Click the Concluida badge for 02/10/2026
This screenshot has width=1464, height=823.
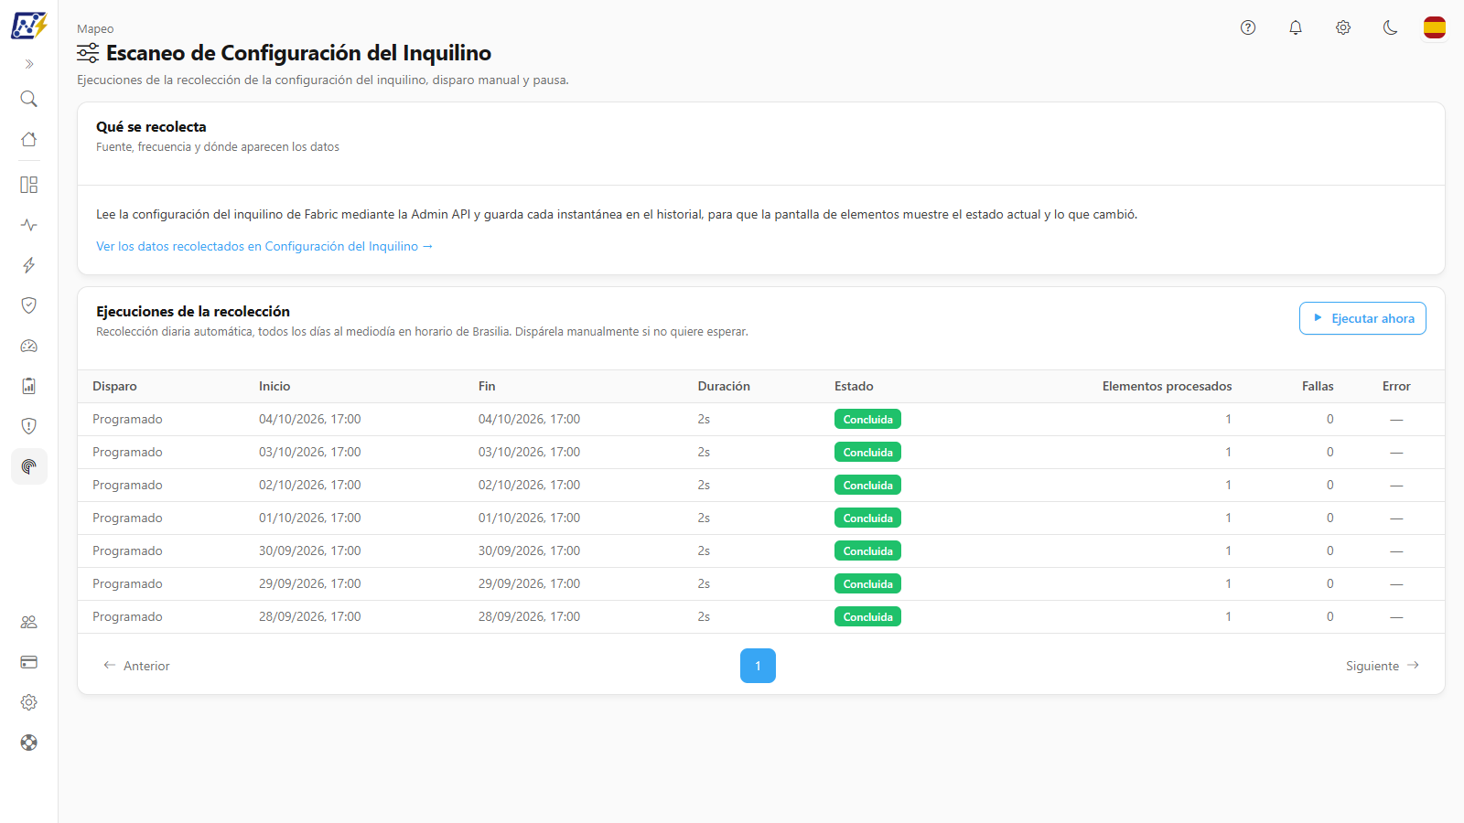[x=867, y=485]
